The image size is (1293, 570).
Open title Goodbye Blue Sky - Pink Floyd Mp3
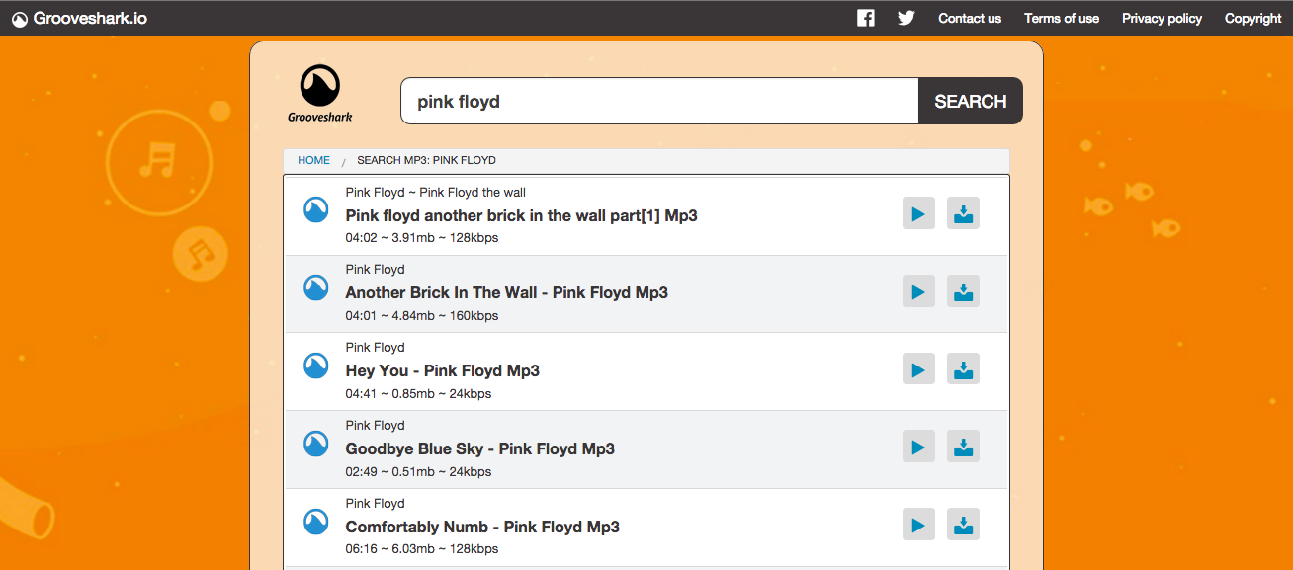tap(479, 448)
